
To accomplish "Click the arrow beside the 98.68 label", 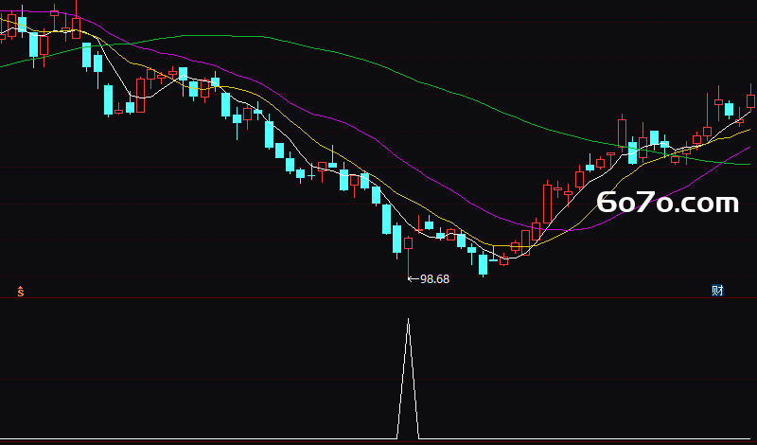I will [413, 278].
